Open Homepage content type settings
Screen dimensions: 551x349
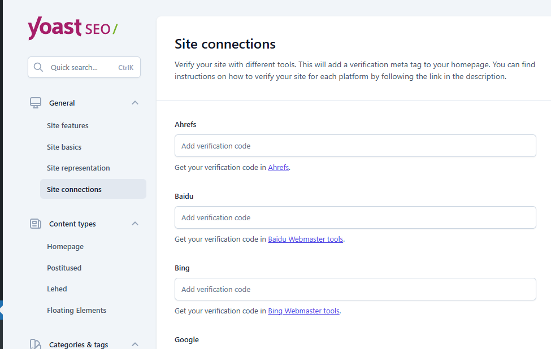click(x=65, y=246)
